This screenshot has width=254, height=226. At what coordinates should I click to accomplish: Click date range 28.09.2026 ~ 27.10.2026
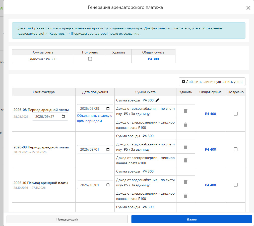pyautogui.click(x=30, y=152)
